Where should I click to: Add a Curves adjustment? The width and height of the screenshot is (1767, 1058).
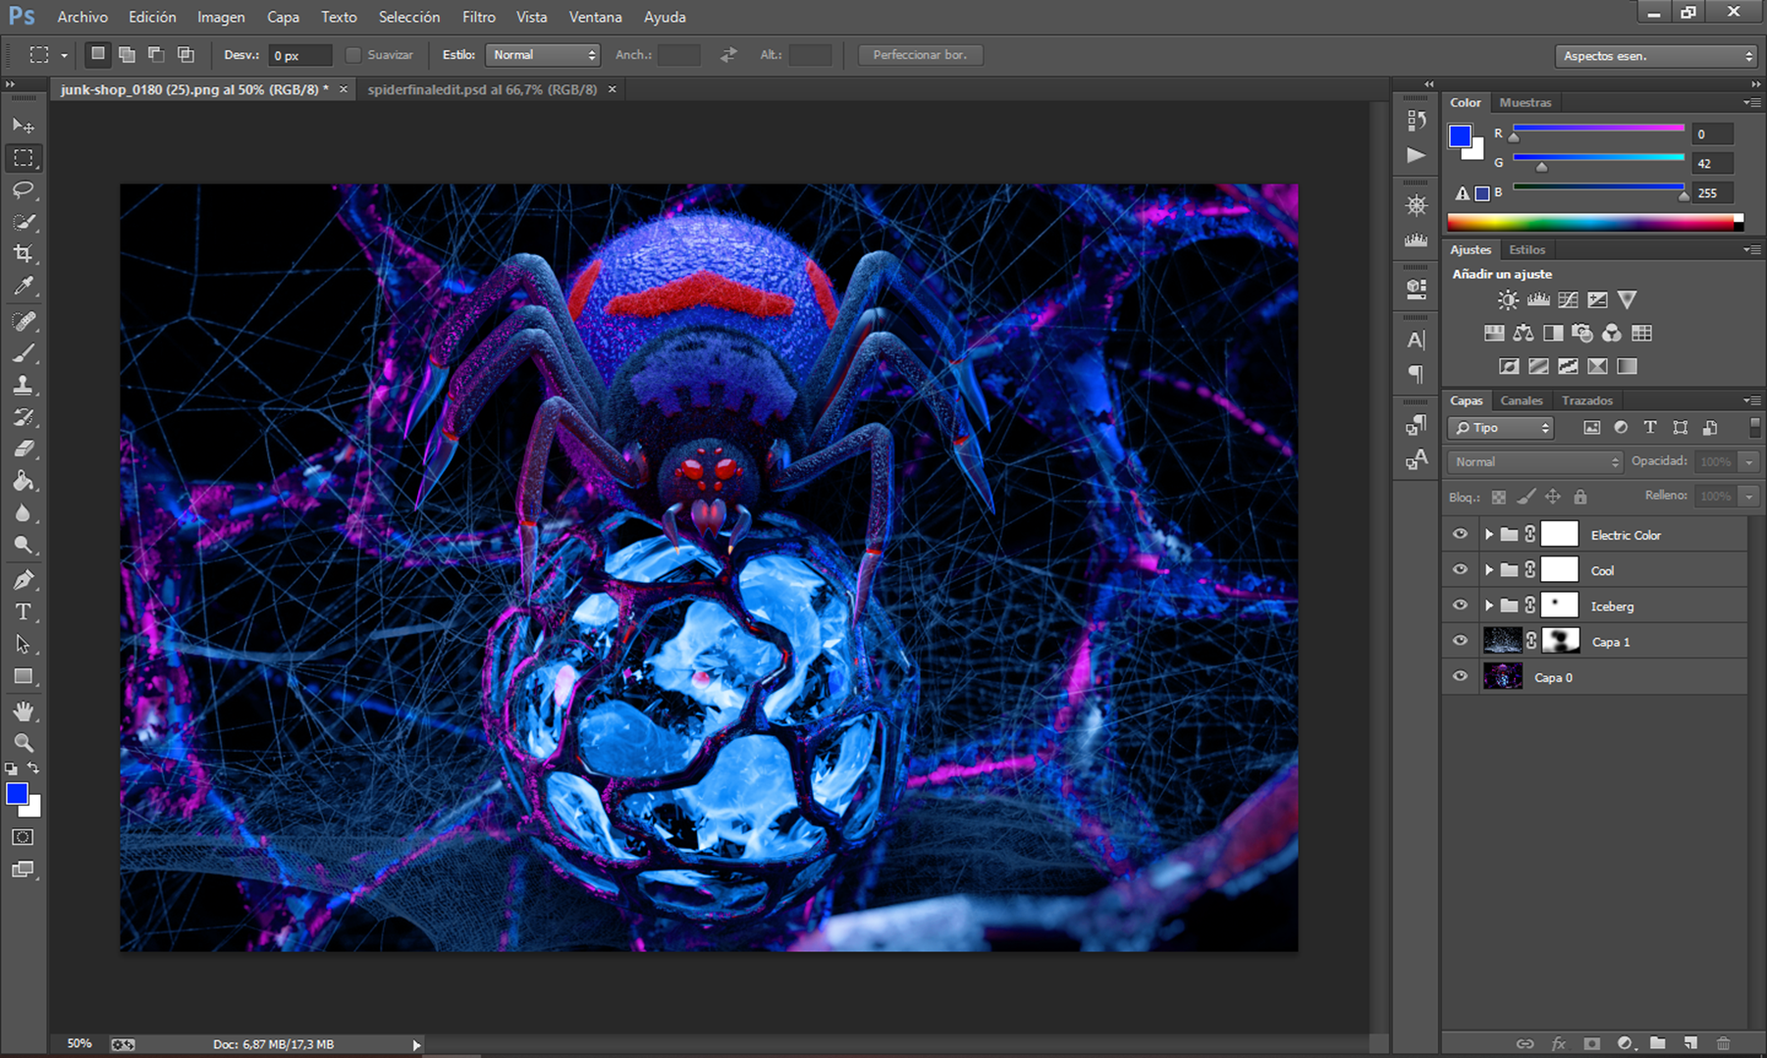click(x=1568, y=300)
